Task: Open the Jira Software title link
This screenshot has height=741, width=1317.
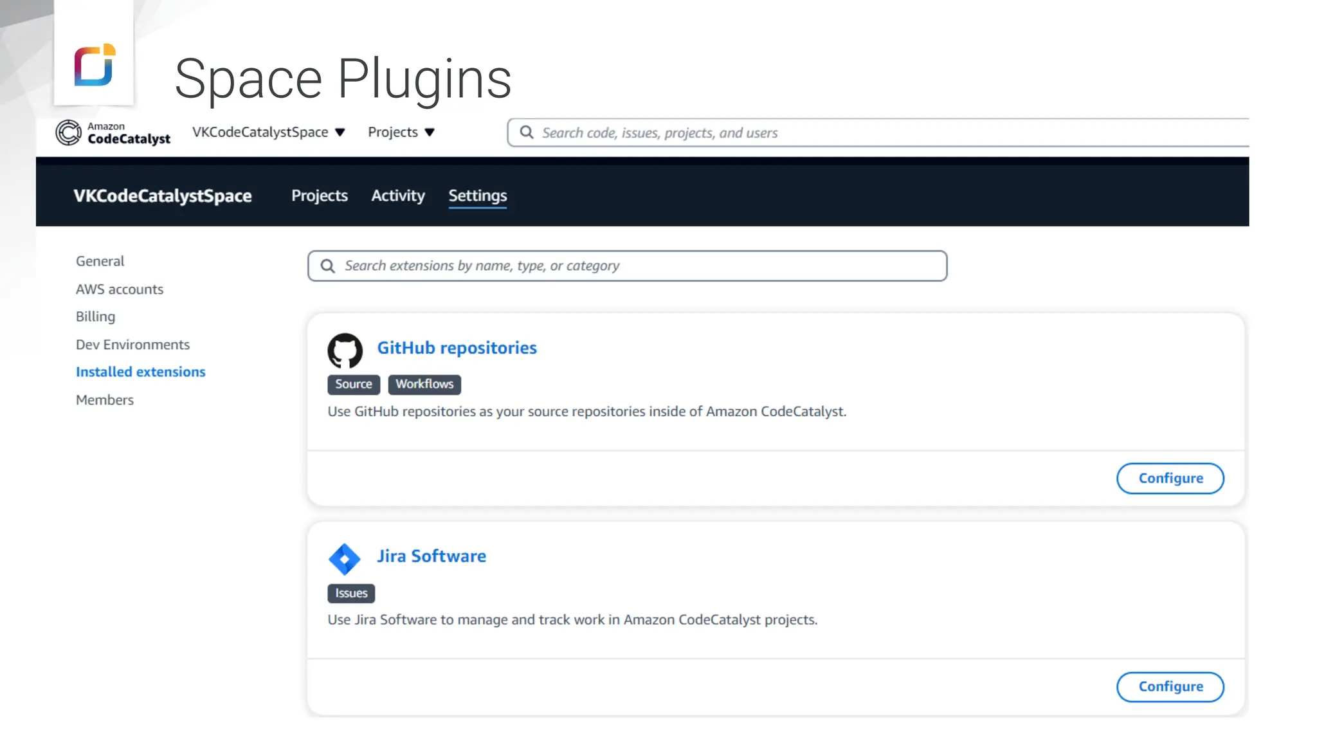Action: pos(431,556)
